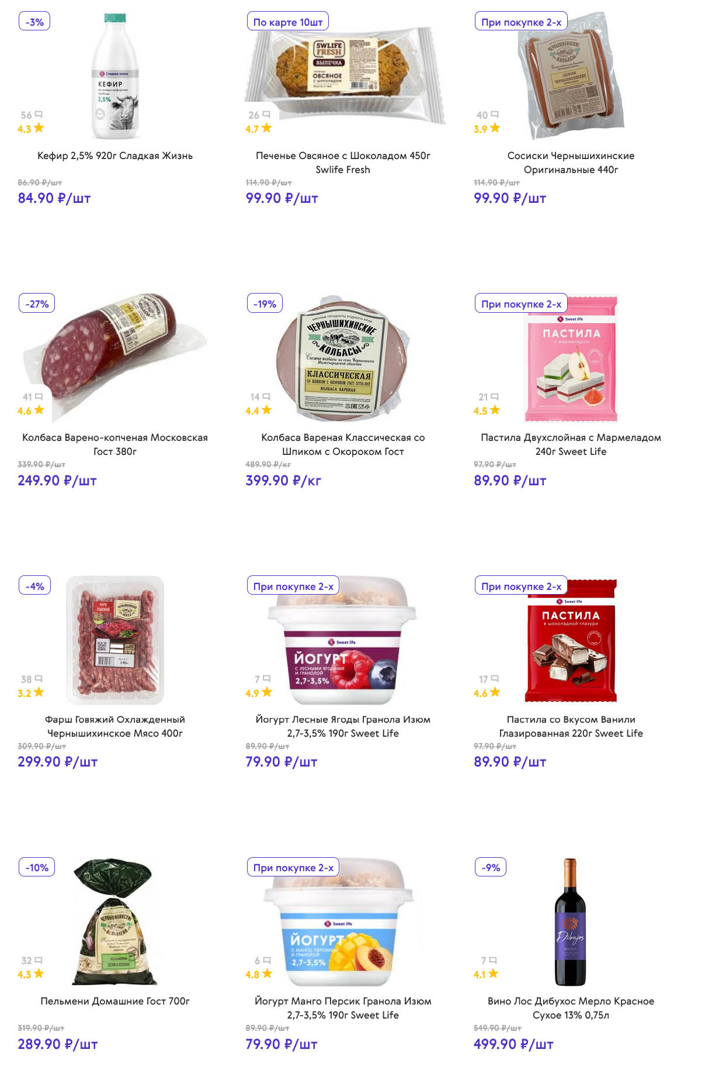Click the reviews icon on the Moscow salami

(x=39, y=396)
